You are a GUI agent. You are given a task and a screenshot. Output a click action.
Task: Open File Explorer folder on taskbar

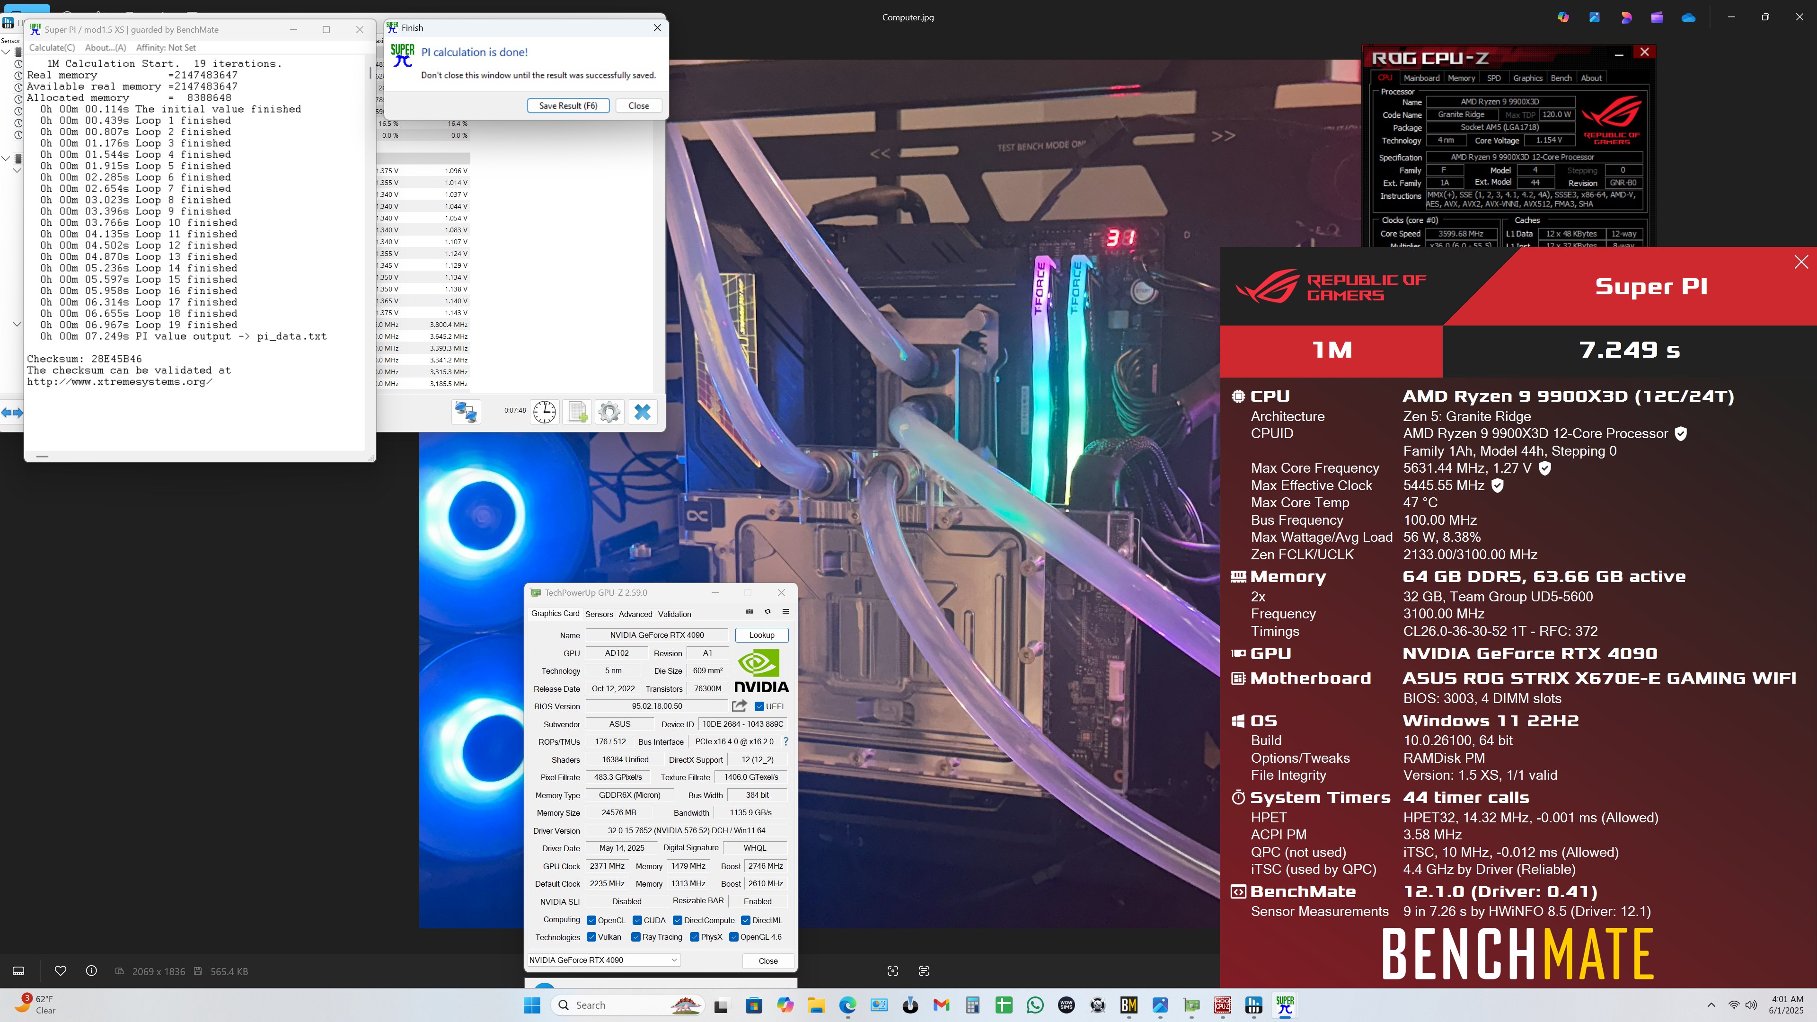tap(816, 1005)
